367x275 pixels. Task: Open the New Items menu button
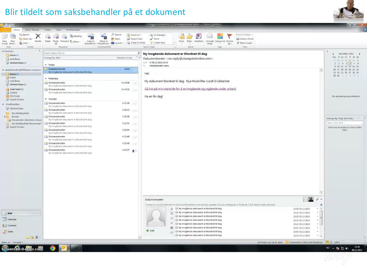[x=13, y=38]
